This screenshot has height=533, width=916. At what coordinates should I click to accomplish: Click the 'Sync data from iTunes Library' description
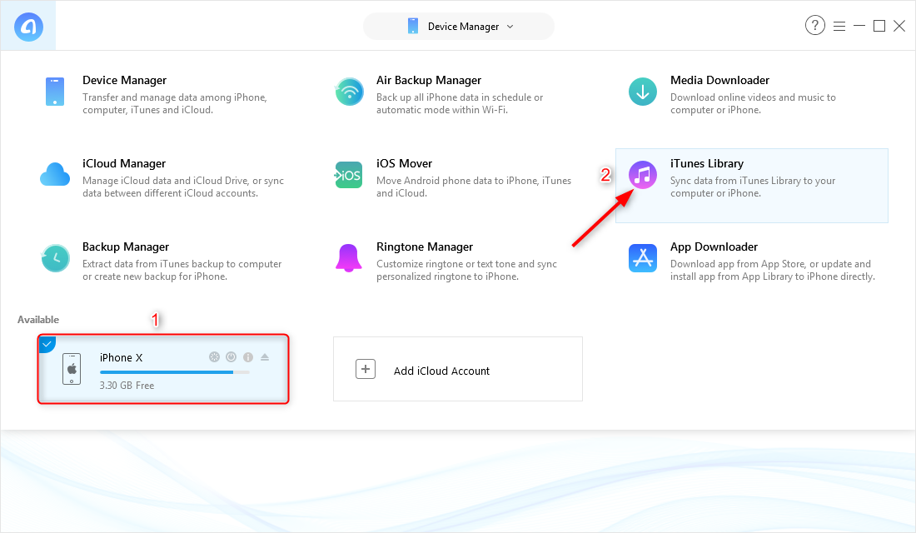pos(753,187)
